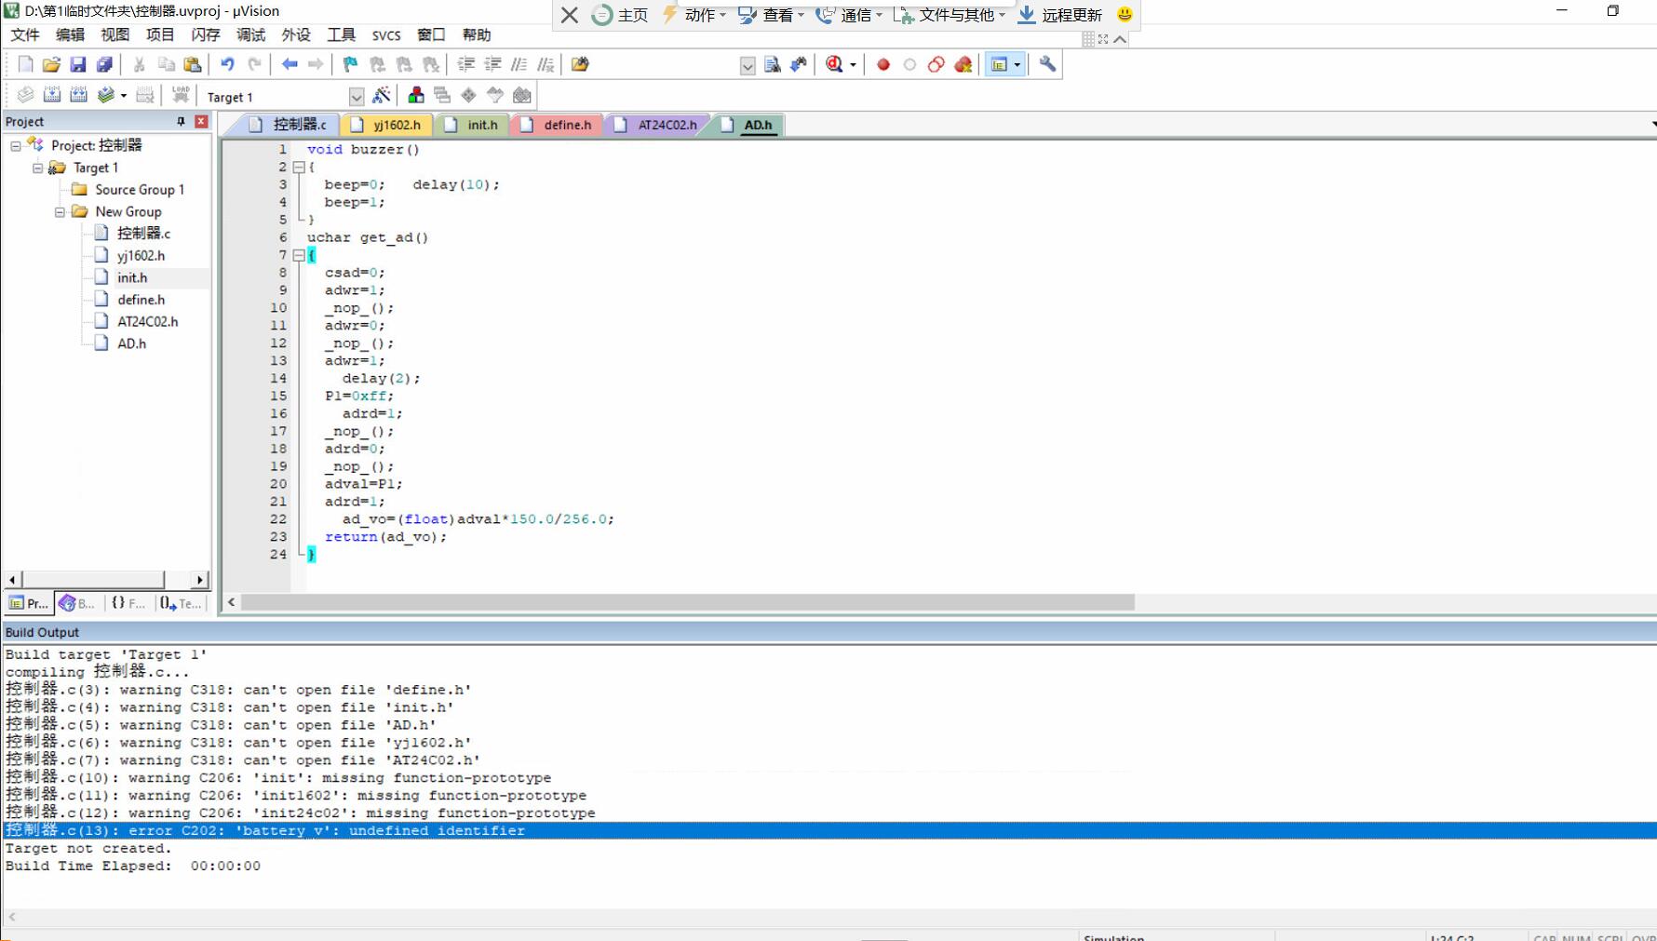1657x941 pixels.
Task: Switch to define.h editor tab
Action: tap(559, 125)
